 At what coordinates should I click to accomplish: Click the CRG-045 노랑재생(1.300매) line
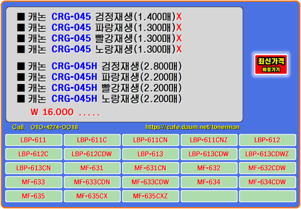(99, 50)
